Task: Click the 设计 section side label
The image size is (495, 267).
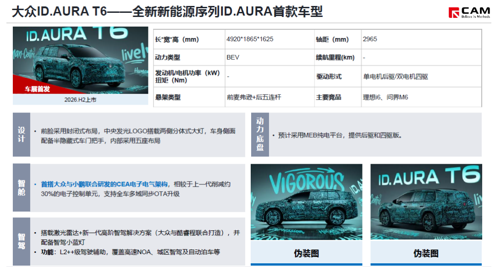Action: (x=22, y=134)
